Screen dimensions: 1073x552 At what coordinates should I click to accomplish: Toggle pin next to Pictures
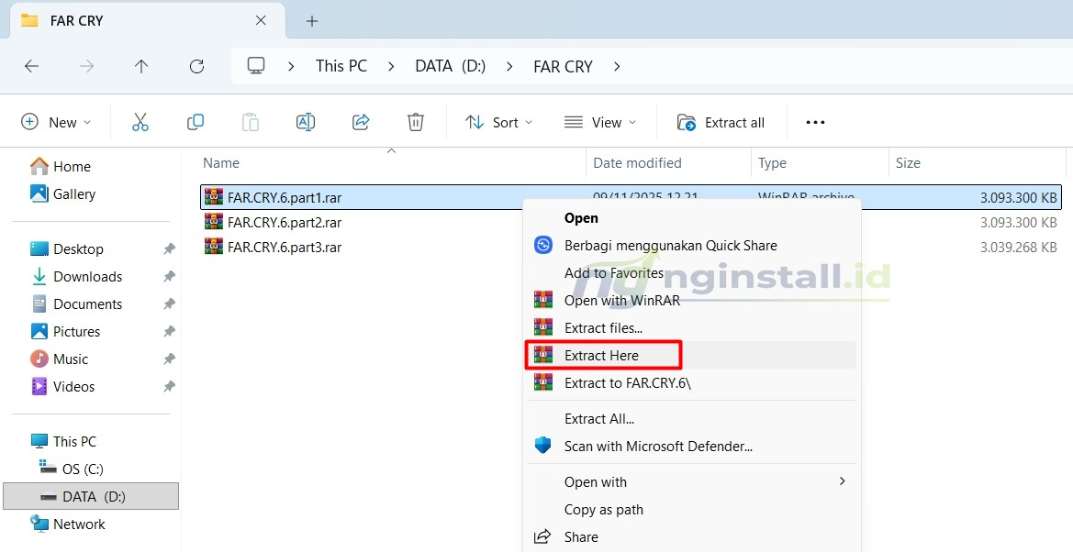click(x=169, y=331)
